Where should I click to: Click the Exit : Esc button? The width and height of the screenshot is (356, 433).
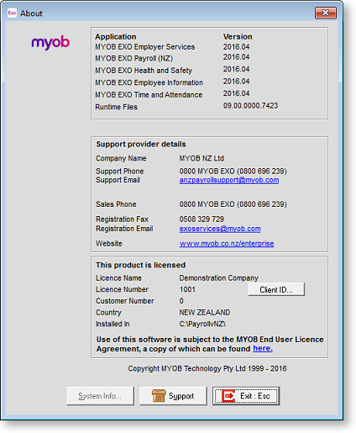(246, 396)
